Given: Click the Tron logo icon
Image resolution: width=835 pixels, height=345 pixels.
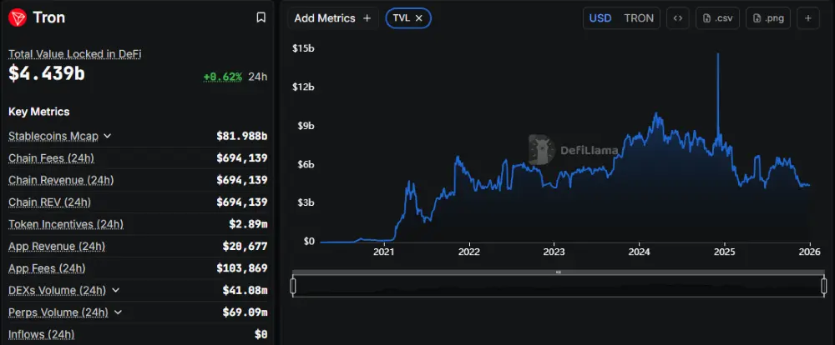Looking at the screenshot, I should pos(18,17).
